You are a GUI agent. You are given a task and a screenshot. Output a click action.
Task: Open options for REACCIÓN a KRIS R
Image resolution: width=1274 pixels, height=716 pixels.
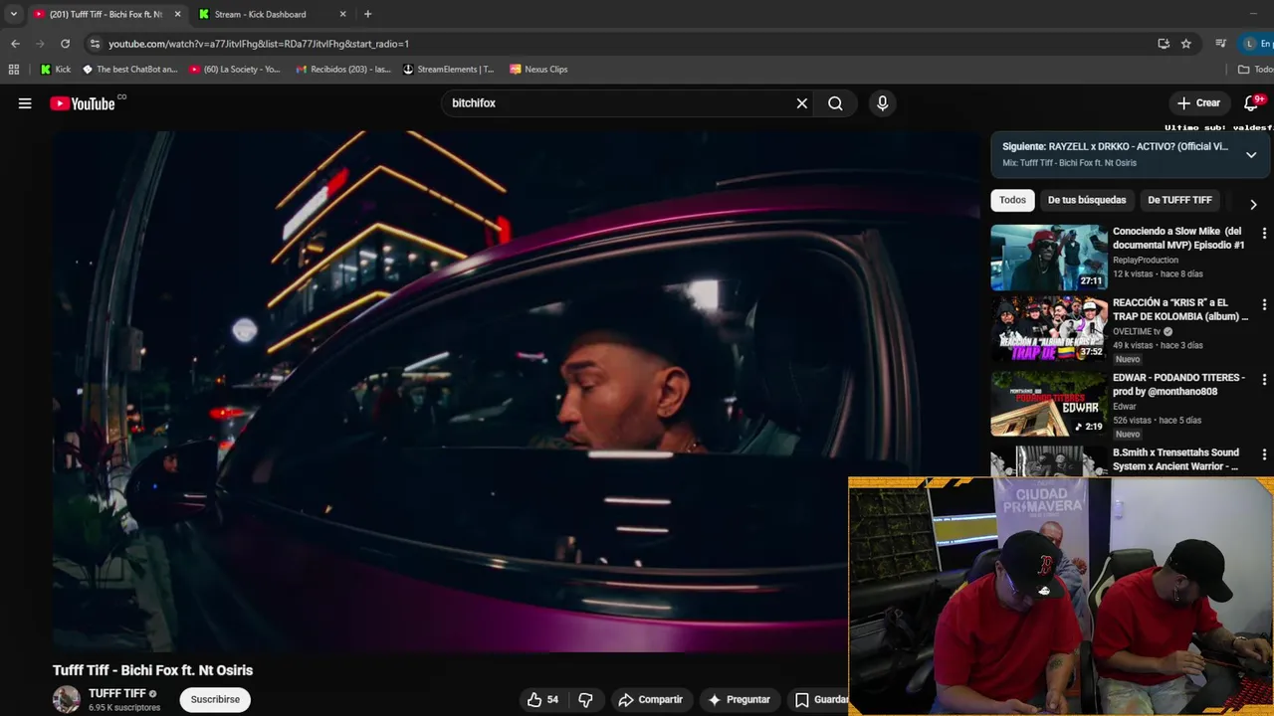(x=1264, y=305)
